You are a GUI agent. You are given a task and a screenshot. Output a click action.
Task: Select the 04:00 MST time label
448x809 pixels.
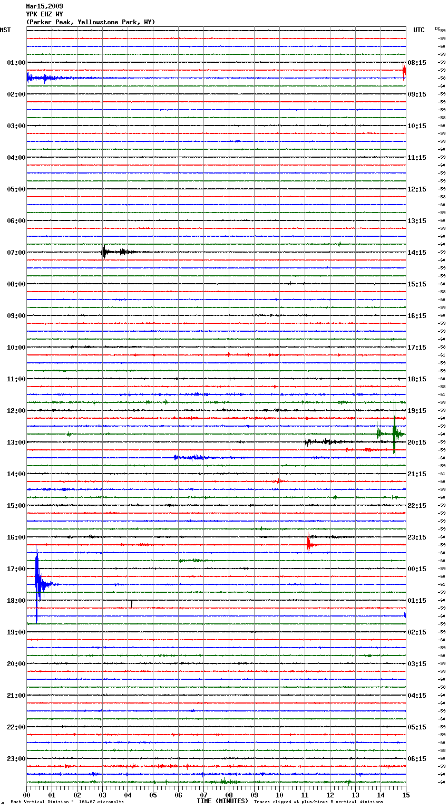16,158
